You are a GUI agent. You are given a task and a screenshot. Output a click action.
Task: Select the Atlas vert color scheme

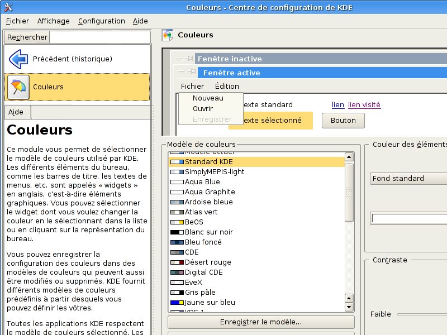257,212
